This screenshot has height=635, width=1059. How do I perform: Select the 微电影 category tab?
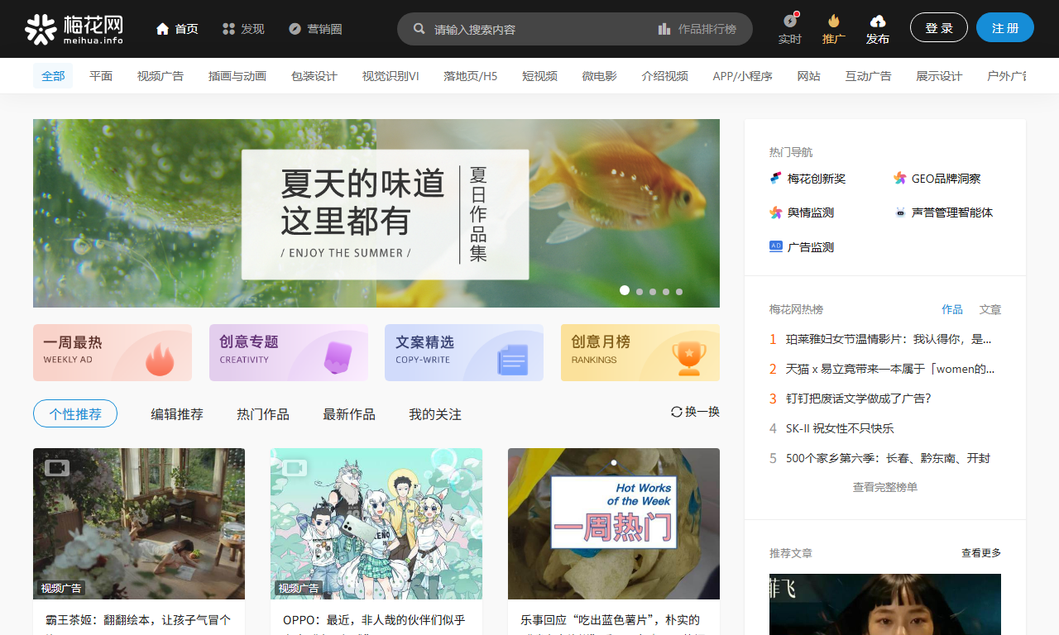click(x=599, y=76)
